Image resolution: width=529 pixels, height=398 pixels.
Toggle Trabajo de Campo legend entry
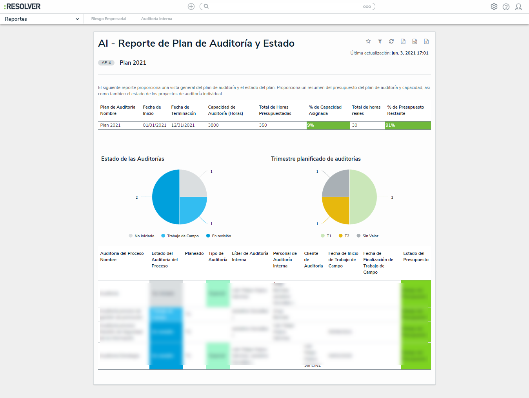(180, 236)
